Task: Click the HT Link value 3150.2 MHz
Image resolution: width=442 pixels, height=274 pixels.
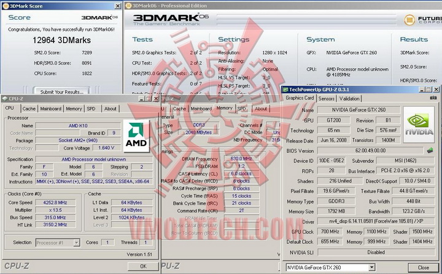Action: pyautogui.click(x=55, y=225)
